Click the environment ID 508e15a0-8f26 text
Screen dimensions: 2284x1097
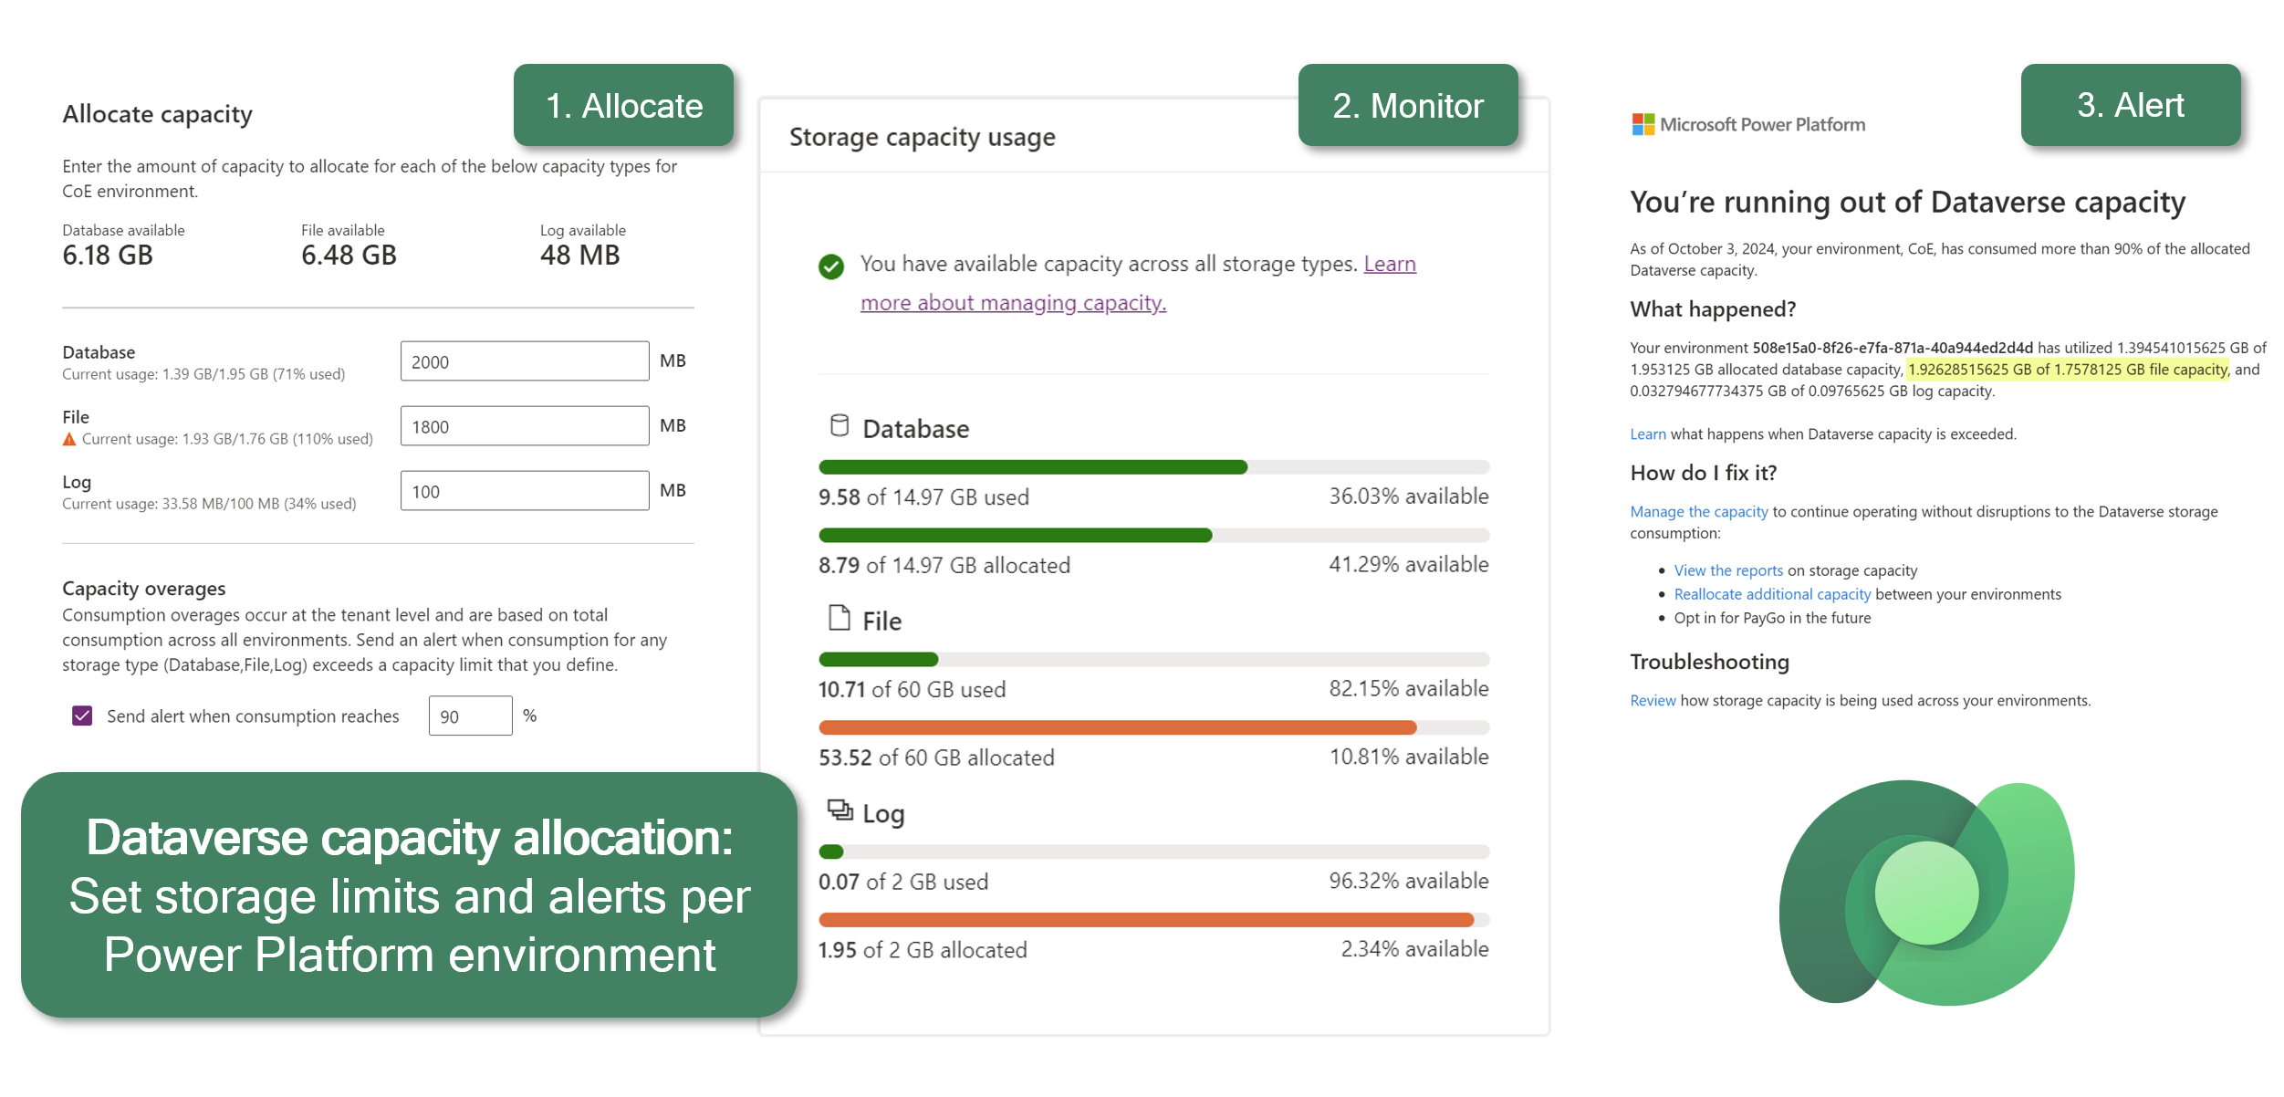1893,348
